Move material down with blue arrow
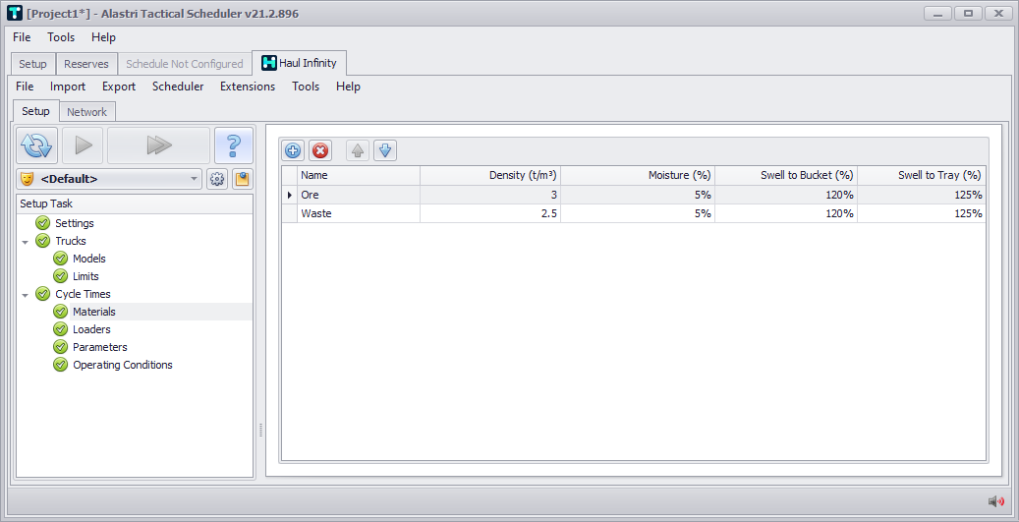This screenshot has width=1019, height=522. pyautogui.click(x=385, y=150)
